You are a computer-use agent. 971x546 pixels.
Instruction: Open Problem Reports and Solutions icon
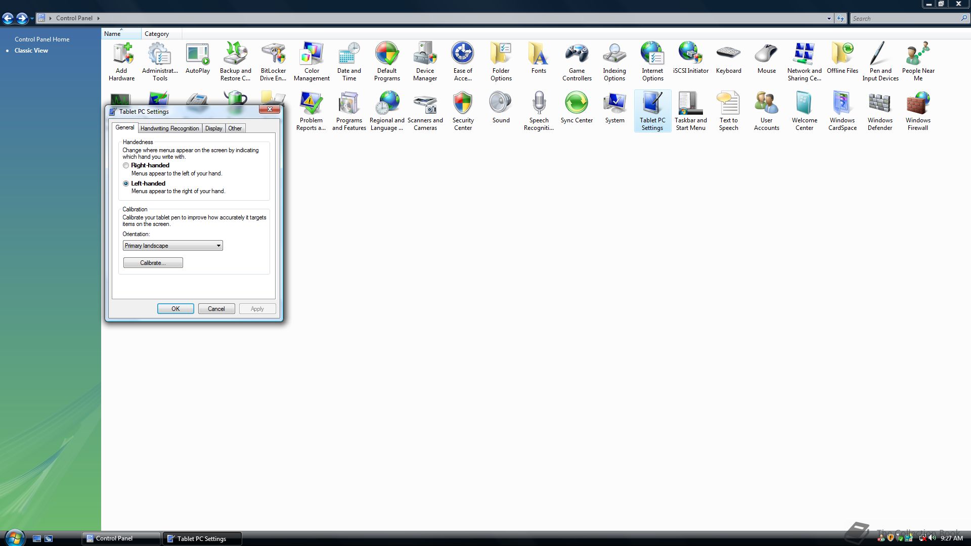tap(311, 111)
